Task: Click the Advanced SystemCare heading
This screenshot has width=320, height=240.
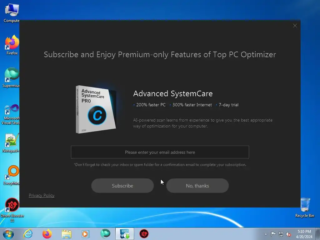Action: coord(173,93)
